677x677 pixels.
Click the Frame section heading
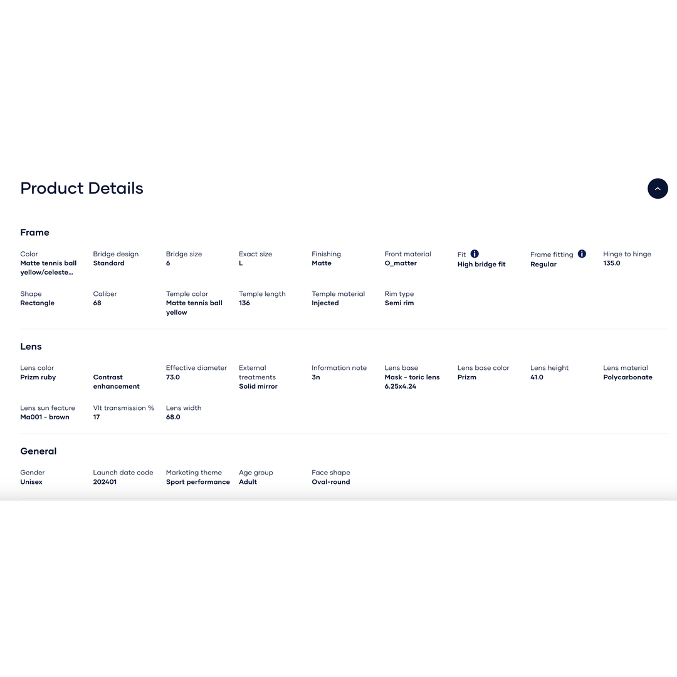pyautogui.click(x=34, y=233)
